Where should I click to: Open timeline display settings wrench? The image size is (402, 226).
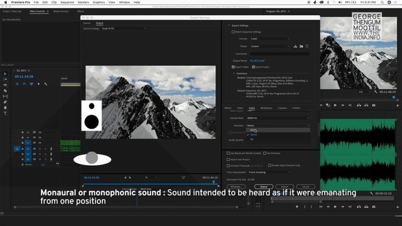[x=46, y=83]
